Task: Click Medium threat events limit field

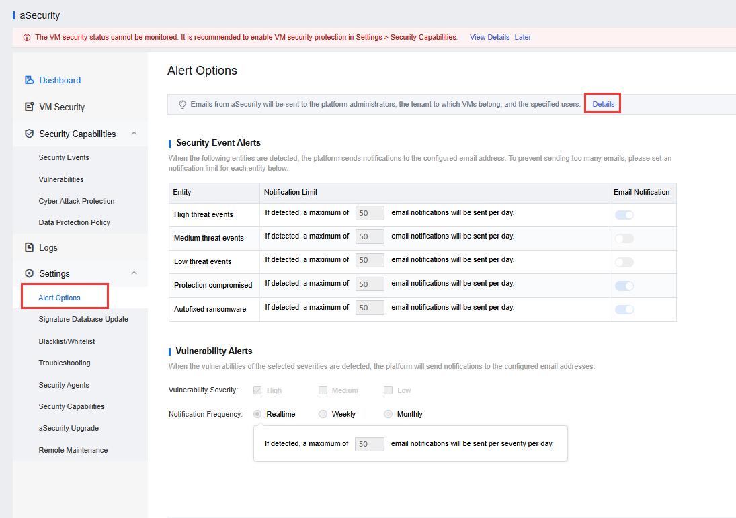Action: coord(370,236)
